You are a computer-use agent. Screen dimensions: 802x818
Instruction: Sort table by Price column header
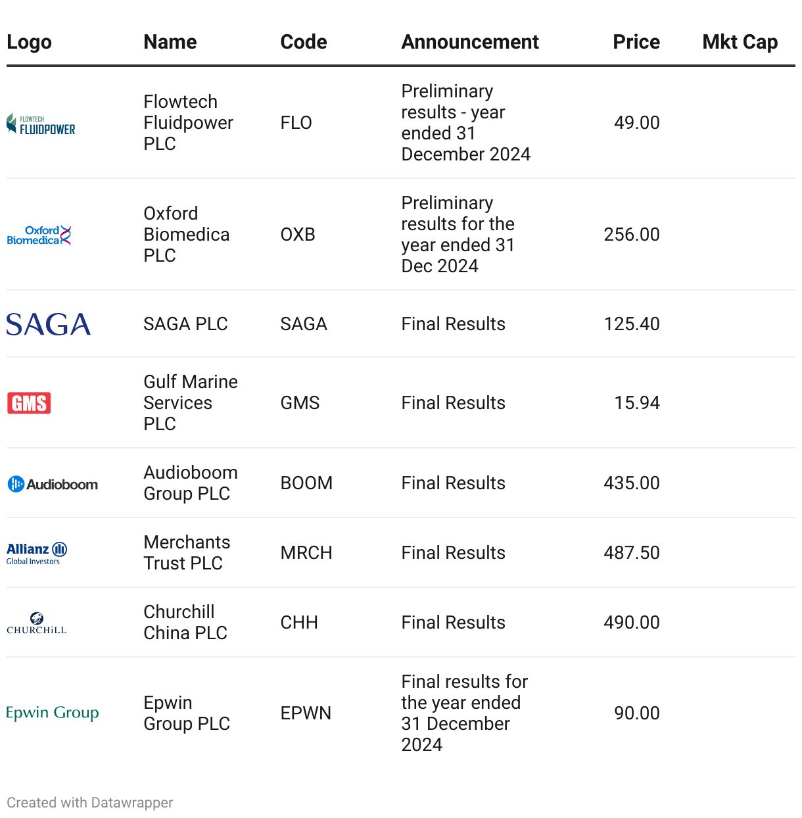[636, 42]
